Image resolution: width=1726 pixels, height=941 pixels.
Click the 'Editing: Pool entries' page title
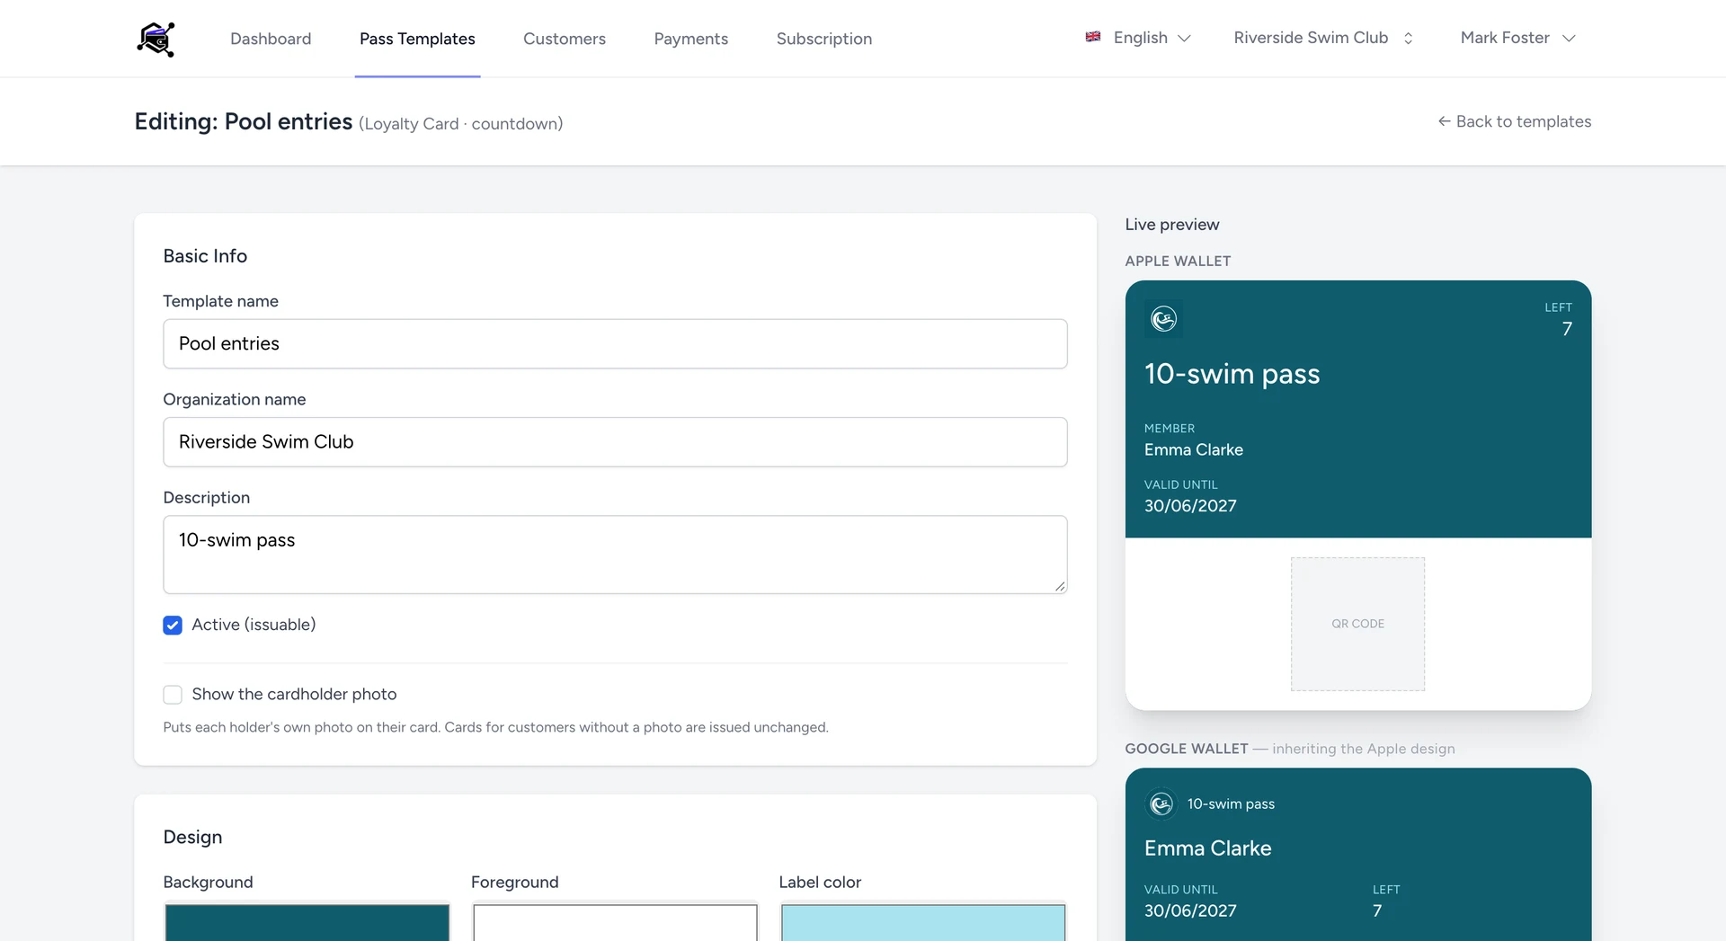(244, 121)
